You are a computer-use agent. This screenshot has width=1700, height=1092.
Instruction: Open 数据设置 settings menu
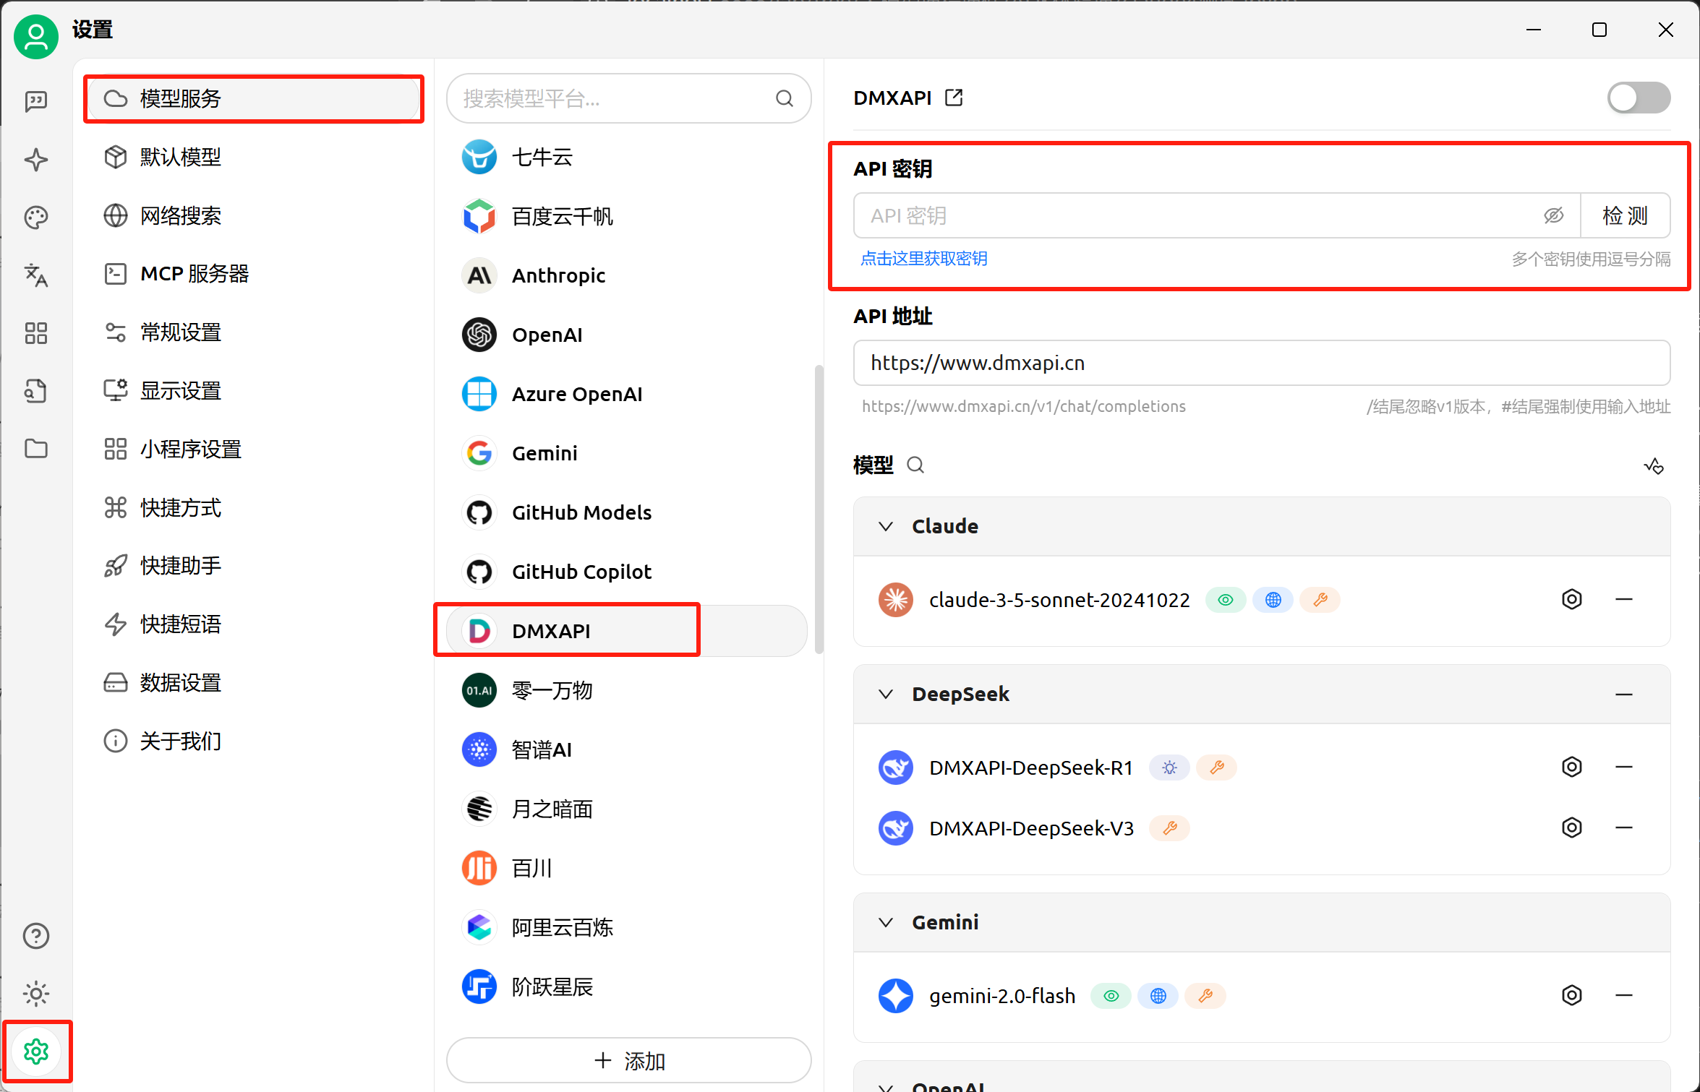tap(253, 683)
